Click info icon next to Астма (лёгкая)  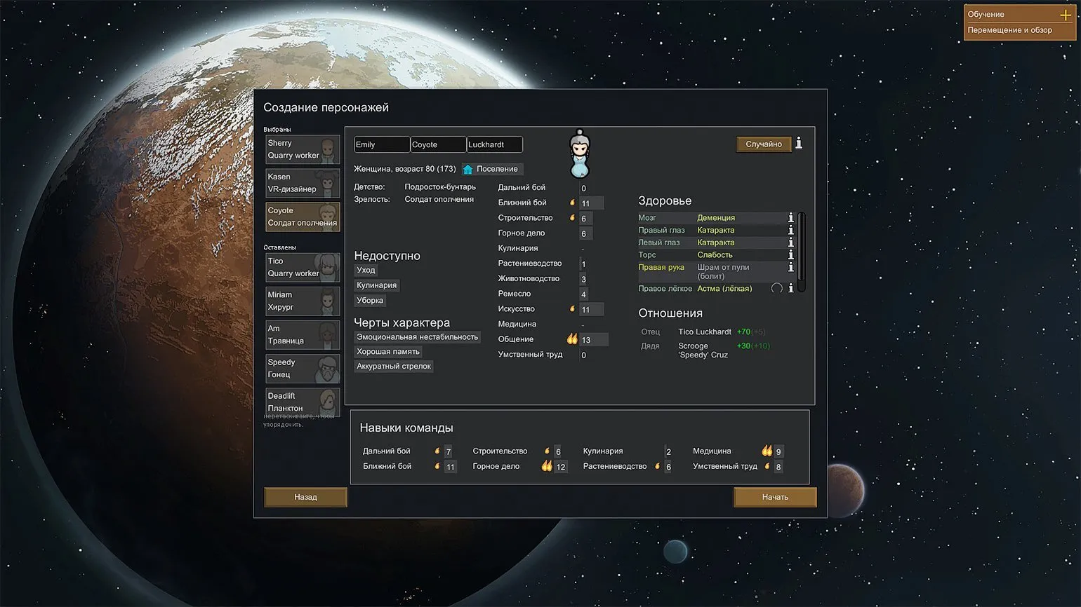pyautogui.click(x=790, y=289)
